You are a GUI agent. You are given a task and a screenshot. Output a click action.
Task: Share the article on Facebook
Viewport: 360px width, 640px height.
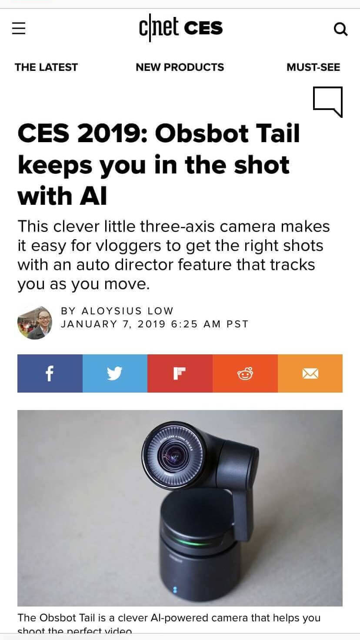tap(50, 373)
